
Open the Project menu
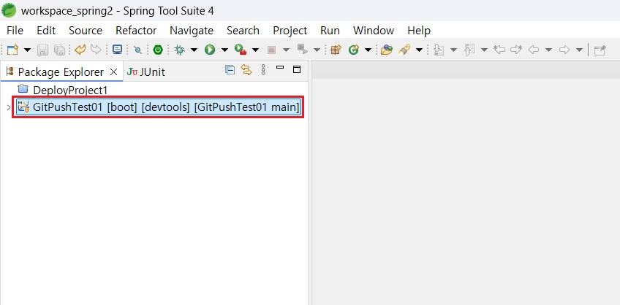(290, 31)
